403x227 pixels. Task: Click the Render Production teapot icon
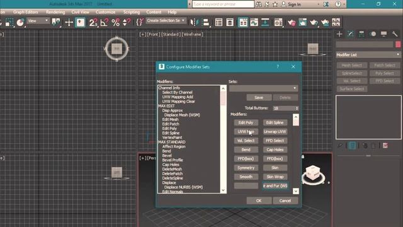pyautogui.click(x=314, y=23)
